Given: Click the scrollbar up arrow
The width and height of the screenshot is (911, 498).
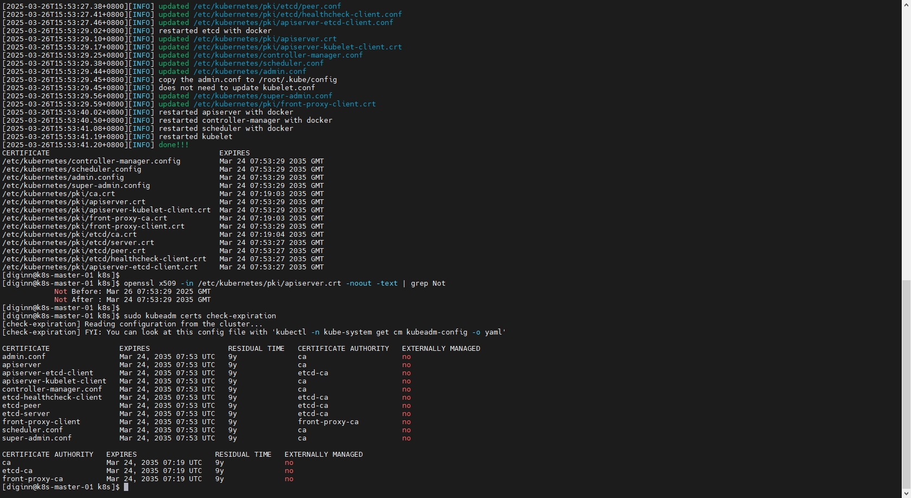Looking at the screenshot, I should click(906, 4).
